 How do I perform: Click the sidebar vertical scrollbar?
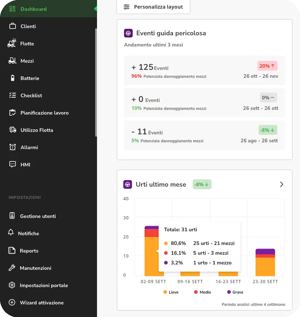click(96, 83)
